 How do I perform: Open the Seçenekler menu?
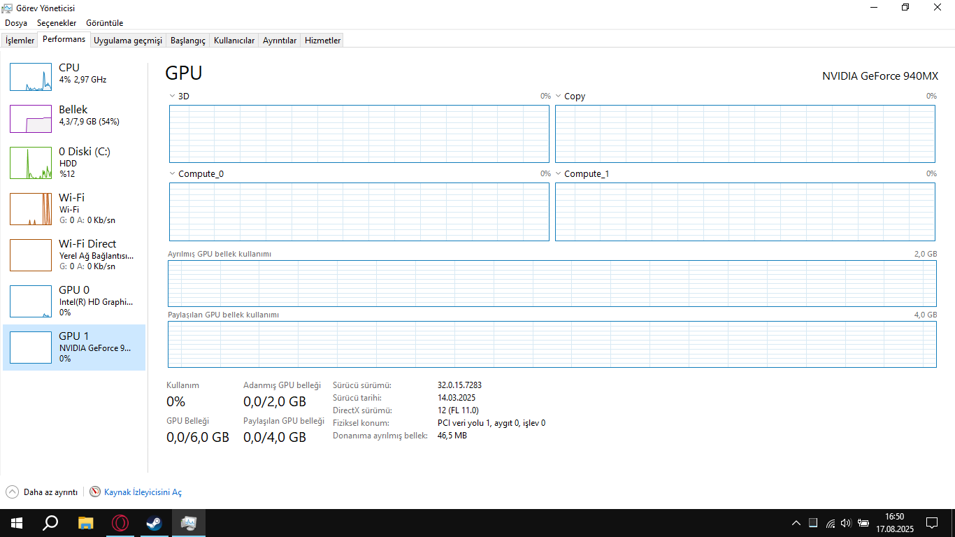[57, 23]
